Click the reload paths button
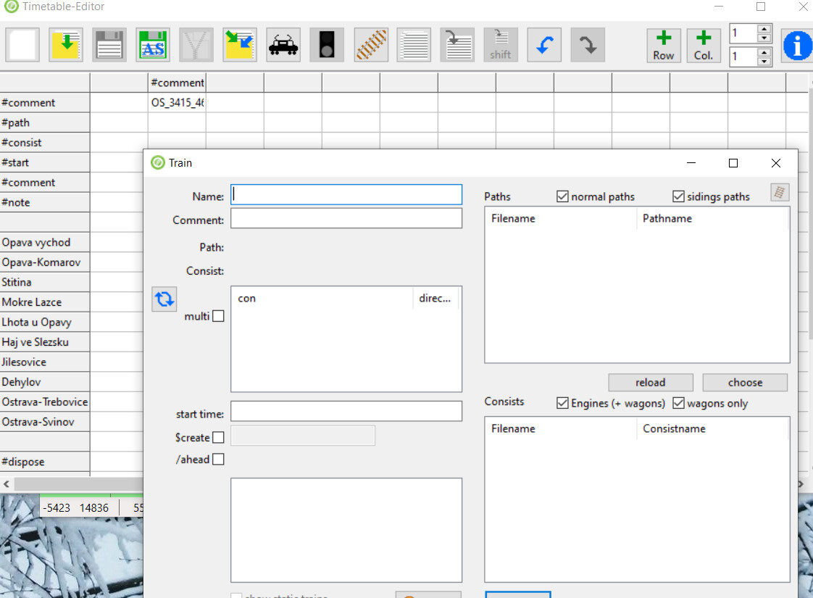813x598 pixels. coord(650,382)
